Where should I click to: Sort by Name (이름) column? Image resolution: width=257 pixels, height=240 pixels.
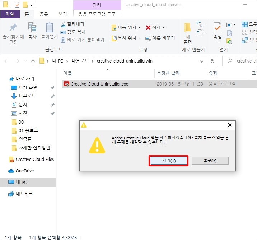[x=67, y=73]
